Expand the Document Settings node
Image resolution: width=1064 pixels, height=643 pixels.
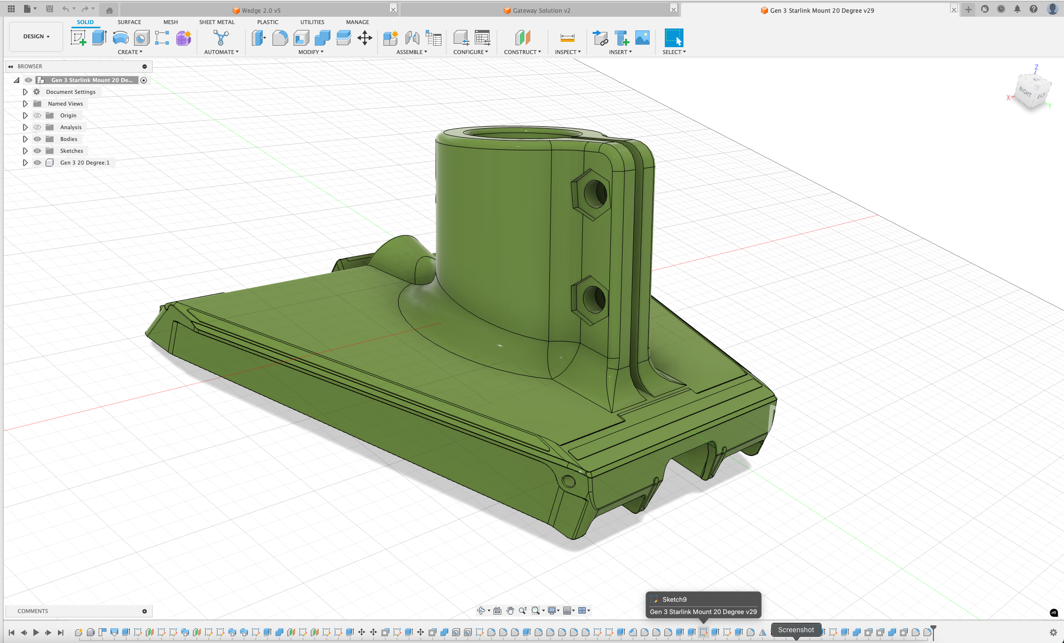tap(25, 92)
